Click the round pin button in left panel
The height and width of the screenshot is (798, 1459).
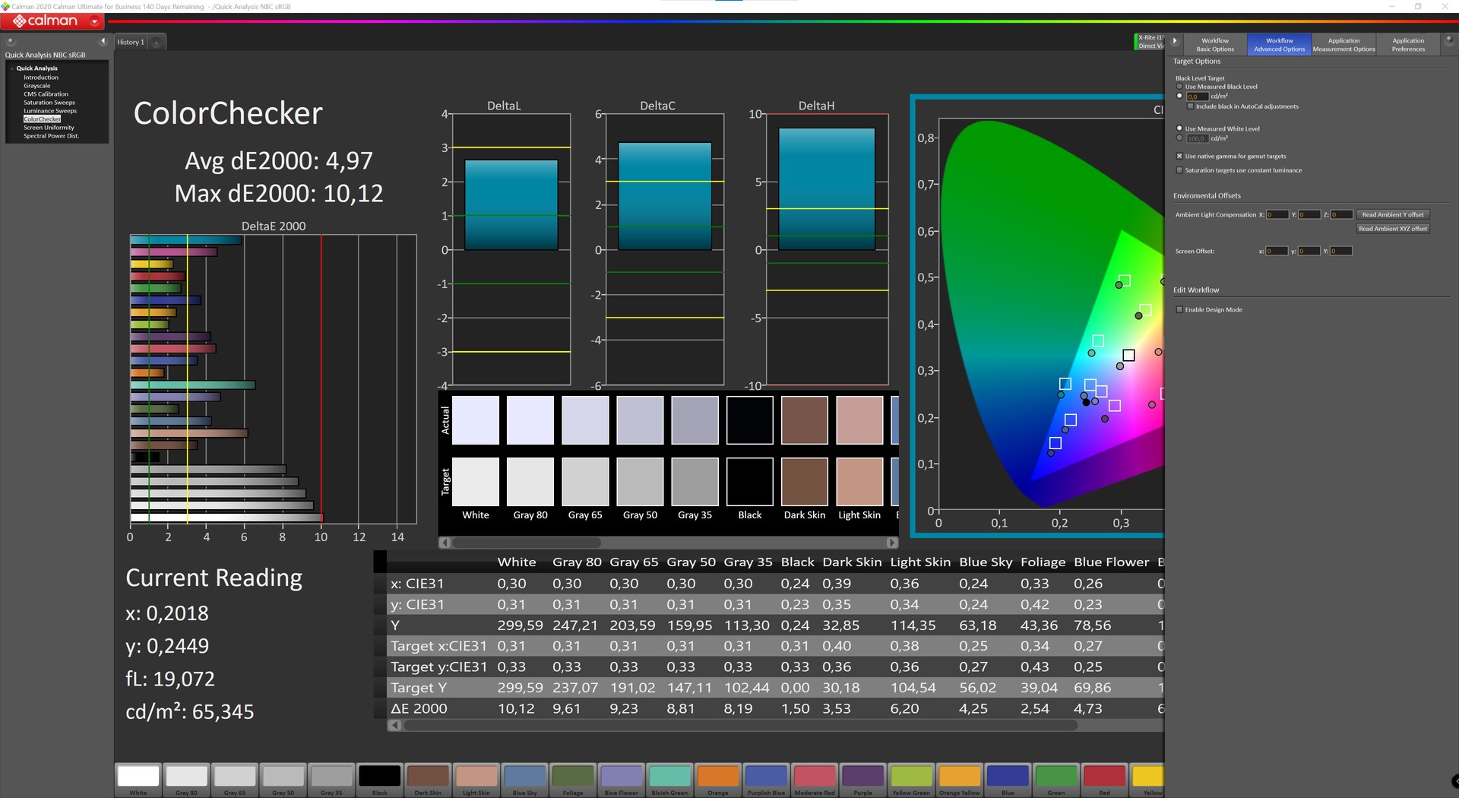coord(11,42)
